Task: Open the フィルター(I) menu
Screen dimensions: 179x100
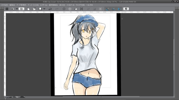Action: coord(71,5)
